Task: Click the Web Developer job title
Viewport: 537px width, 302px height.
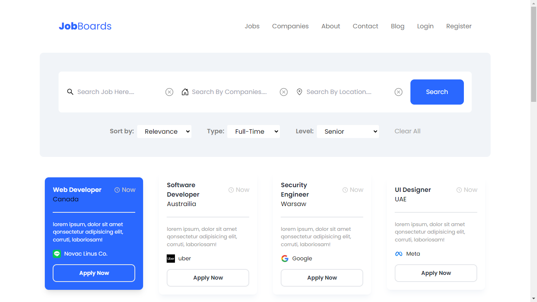Action: click(x=77, y=190)
